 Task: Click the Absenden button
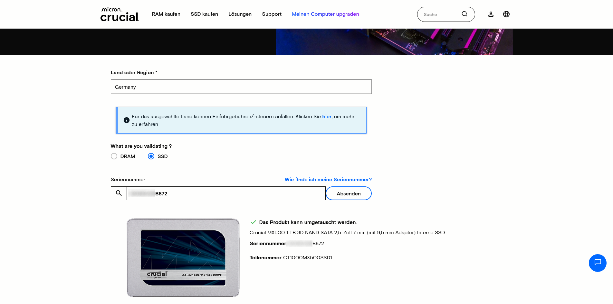pos(349,193)
